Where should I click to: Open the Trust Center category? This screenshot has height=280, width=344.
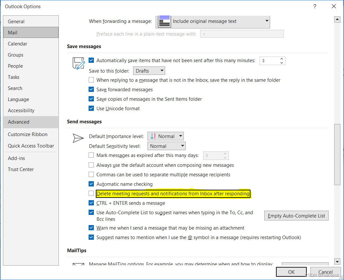pos(31,169)
